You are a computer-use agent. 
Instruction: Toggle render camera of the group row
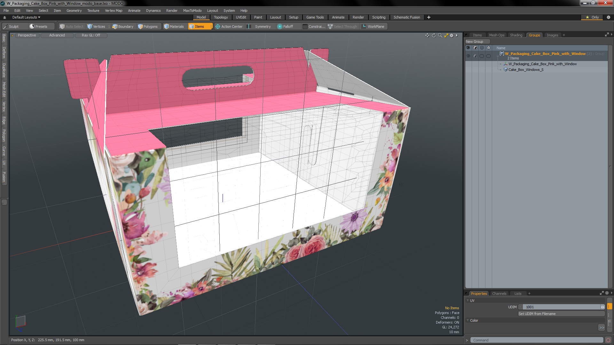pyautogui.click(x=475, y=56)
